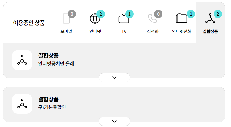Open the 인터넷 tab label

coord(95,31)
